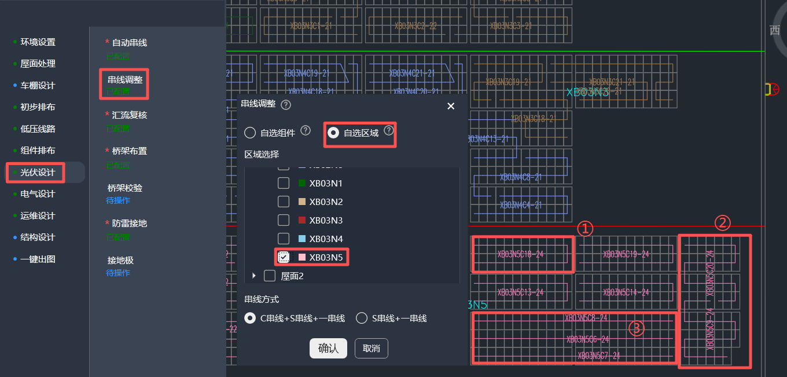Click the 西 compass direction marker
787x377 pixels.
click(775, 31)
